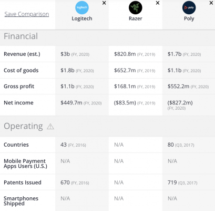The width and height of the screenshot is (215, 211).
Task: Open the Razer company name
Action: pyautogui.click(x=136, y=18)
